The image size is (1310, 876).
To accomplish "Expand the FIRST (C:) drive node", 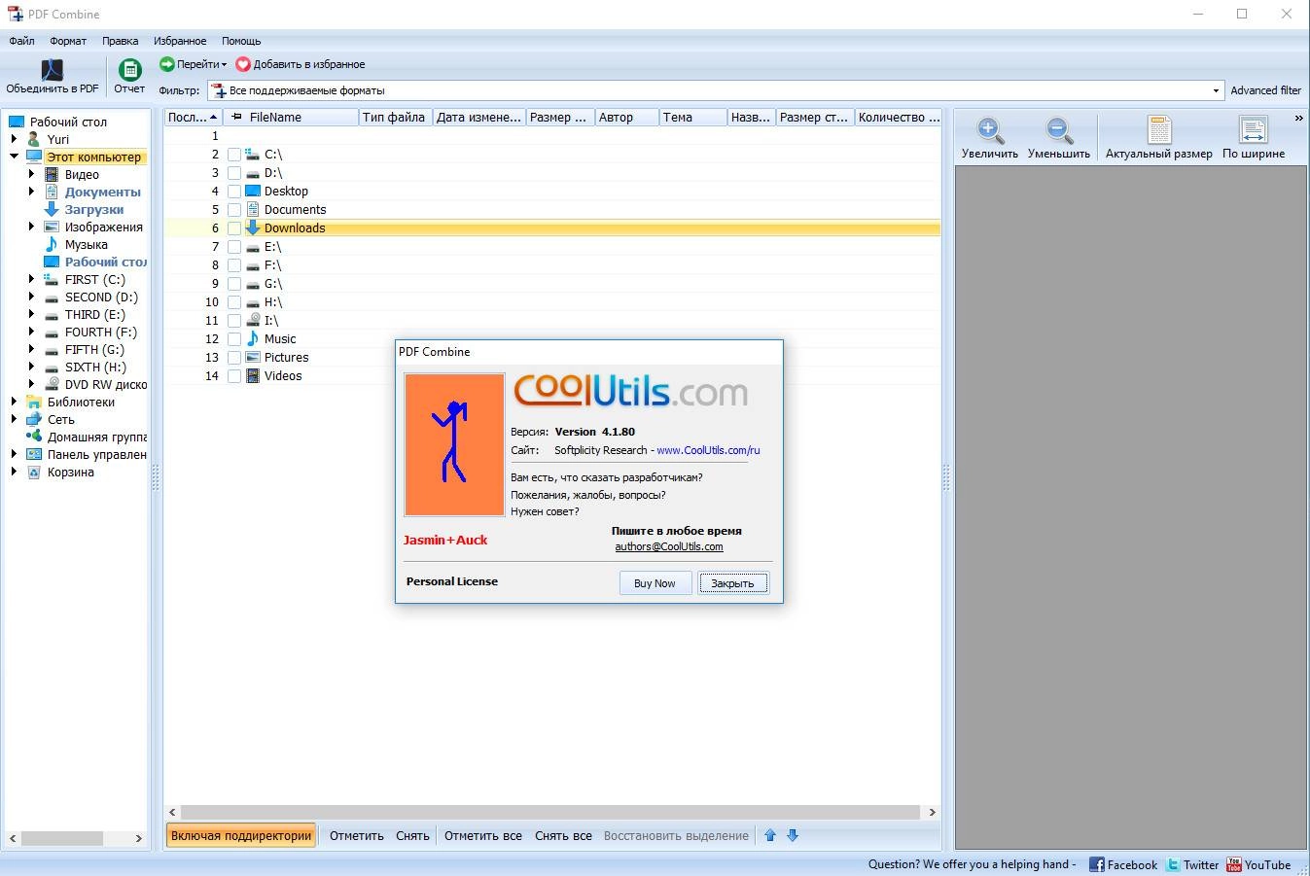I will (32, 279).
